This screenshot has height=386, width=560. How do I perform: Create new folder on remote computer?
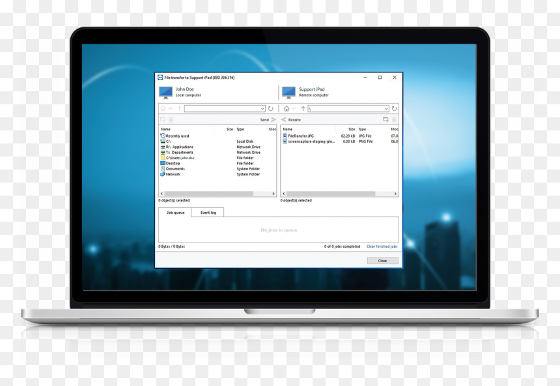pos(385,119)
